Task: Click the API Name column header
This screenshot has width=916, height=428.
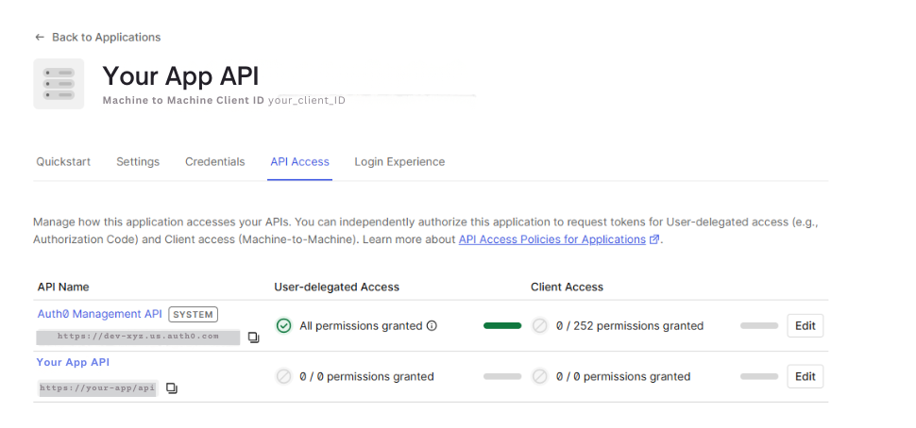Action: pos(63,287)
